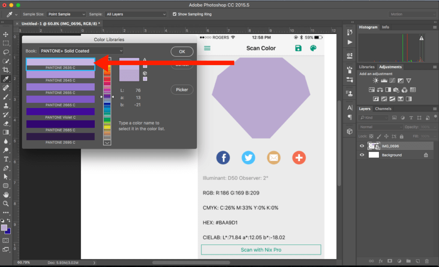This screenshot has height=267, width=439.
Task: Switch to the Histogram tab
Action: [368, 27]
